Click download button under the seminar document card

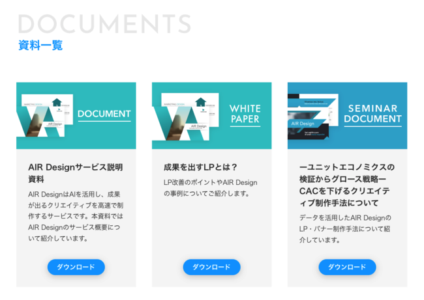347,267
